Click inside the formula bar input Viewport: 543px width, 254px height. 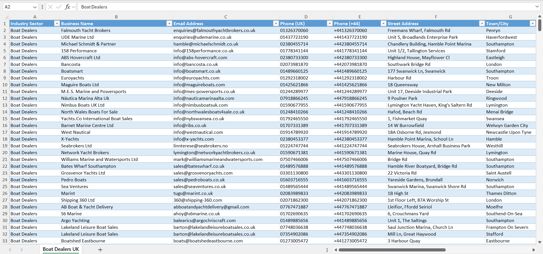[306, 7]
